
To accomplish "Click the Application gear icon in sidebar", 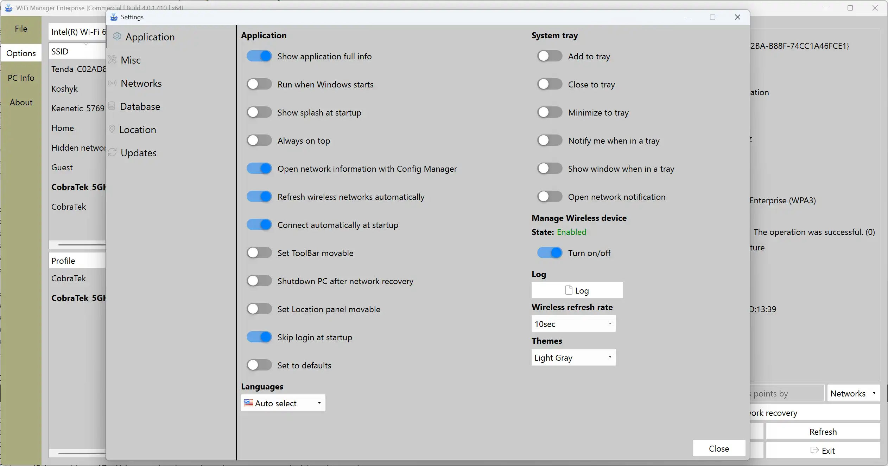I will (117, 37).
